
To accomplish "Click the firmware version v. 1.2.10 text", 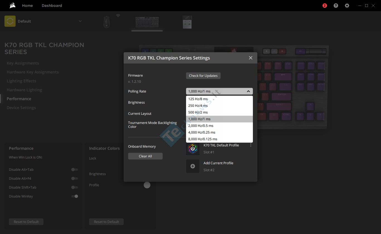I will 135,82.
